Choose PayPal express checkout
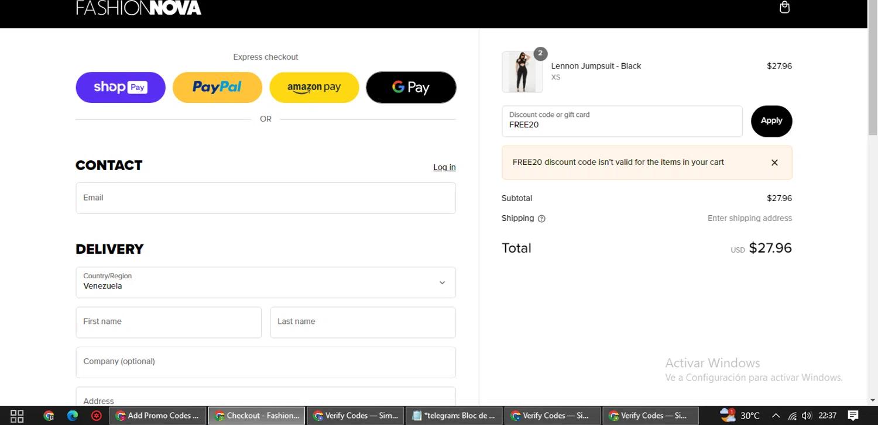Image resolution: width=878 pixels, height=425 pixels. [217, 87]
